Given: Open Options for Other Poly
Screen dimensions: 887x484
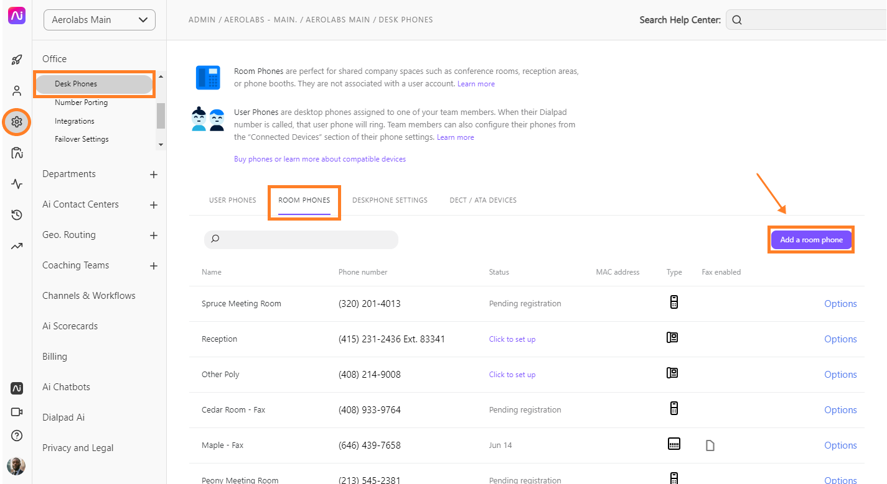Looking at the screenshot, I should [x=840, y=375].
